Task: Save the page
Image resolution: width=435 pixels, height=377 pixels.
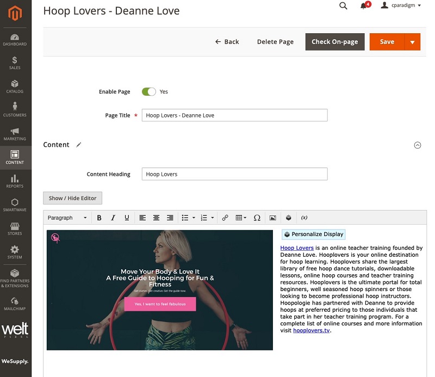Action: (x=387, y=42)
